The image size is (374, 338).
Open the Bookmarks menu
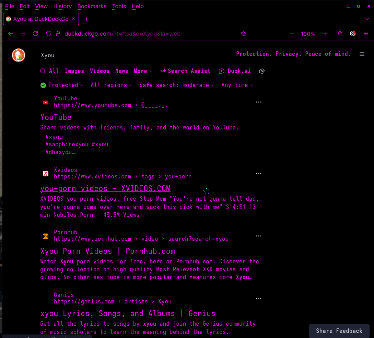coord(92,6)
